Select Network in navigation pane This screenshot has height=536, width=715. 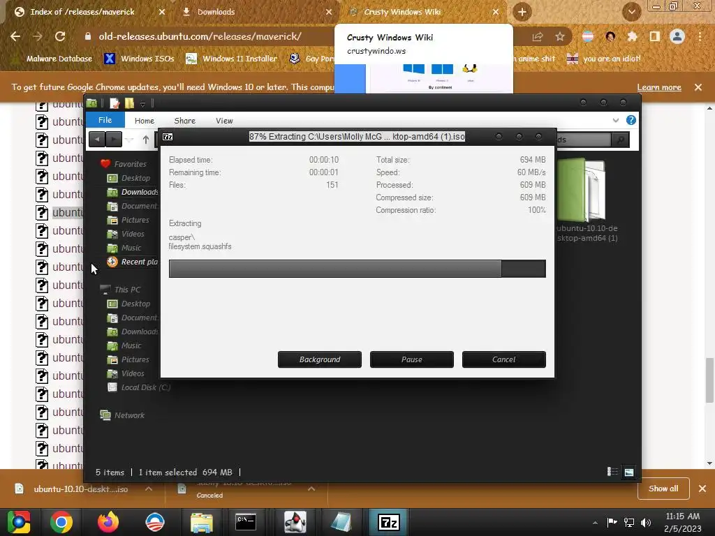[x=122, y=415]
